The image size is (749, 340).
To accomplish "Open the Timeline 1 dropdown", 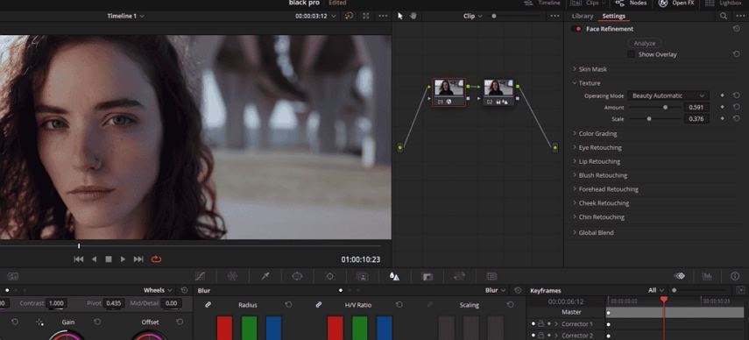I will click(125, 16).
